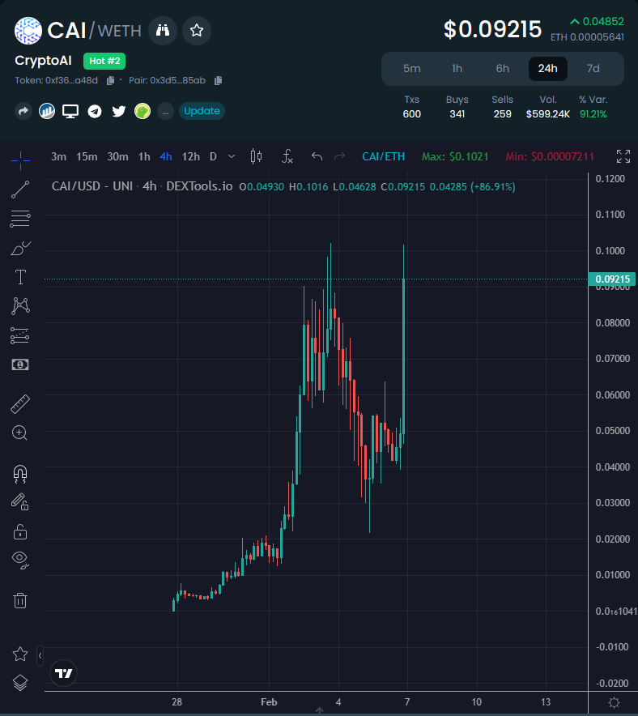Screen dimensions: 638x716
Task: Click the Update button
Action: (x=202, y=111)
